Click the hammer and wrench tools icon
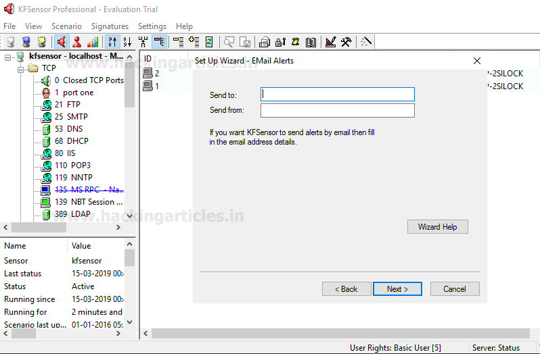This screenshot has height=354, width=540. (346, 42)
